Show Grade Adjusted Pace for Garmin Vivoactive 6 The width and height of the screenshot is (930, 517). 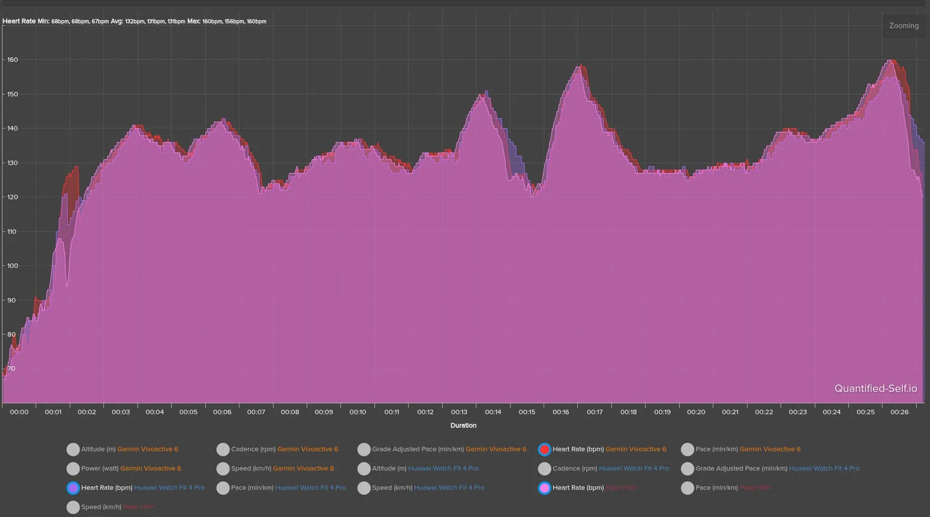tap(364, 449)
